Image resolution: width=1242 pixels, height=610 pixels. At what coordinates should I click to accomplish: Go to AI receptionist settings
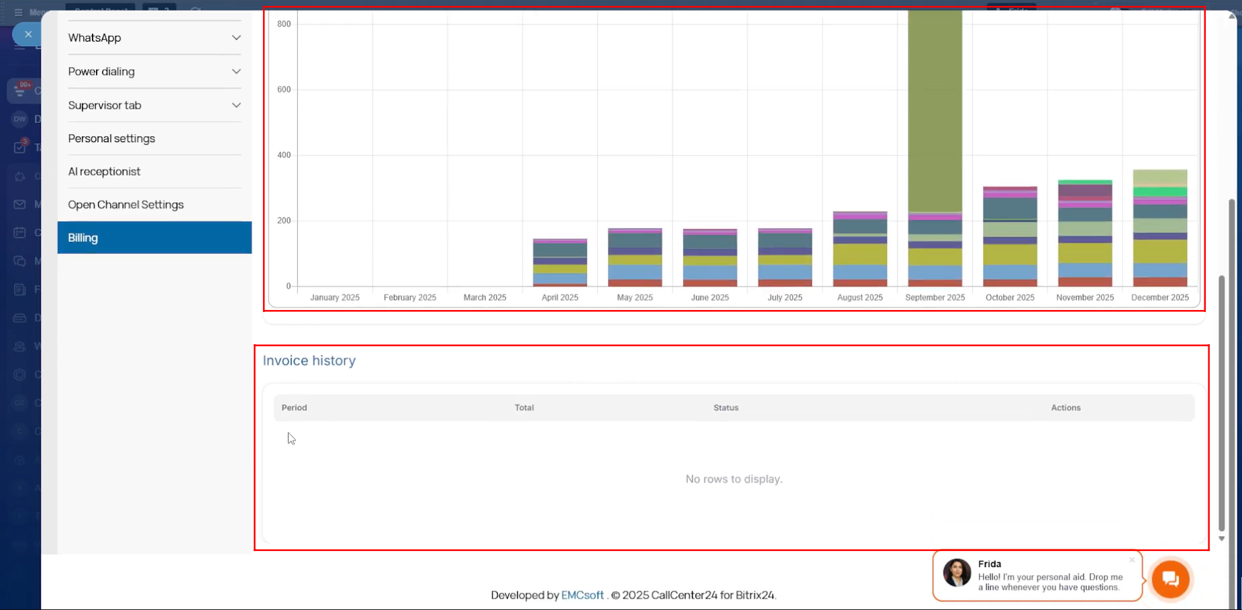point(104,171)
